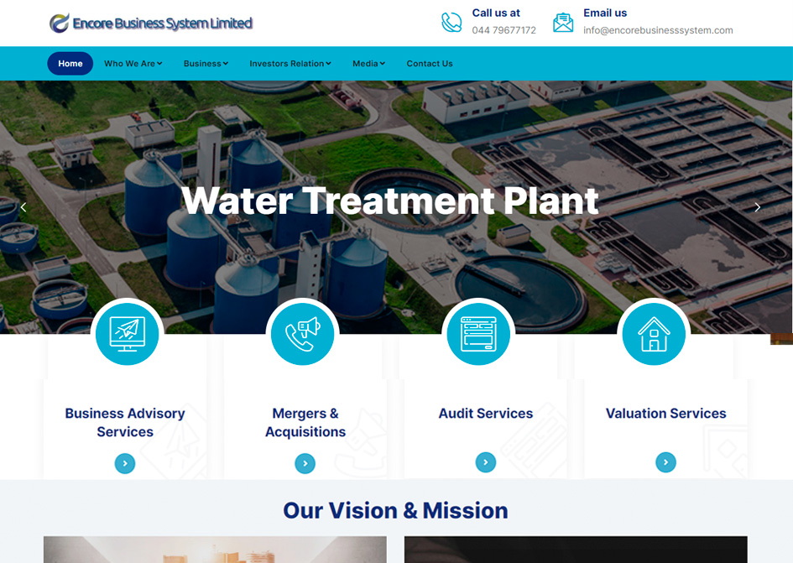Click the Our Vision & Mission heading

click(x=395, y=510)
